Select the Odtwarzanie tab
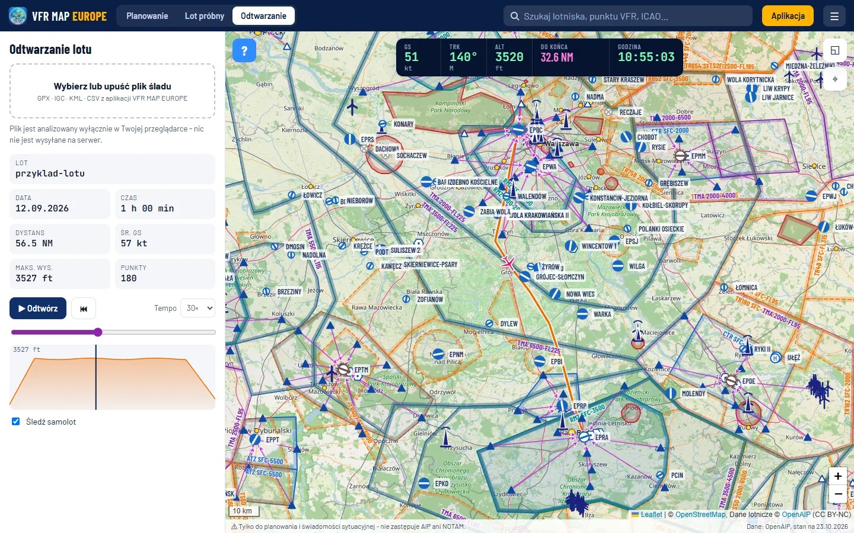854x533 pixels. (263, 16)
